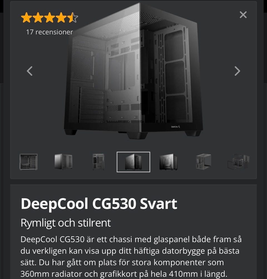267x279 pixels.
Task: Select the third thumbnail showing the rear view
Action: [x=98, y=162]
